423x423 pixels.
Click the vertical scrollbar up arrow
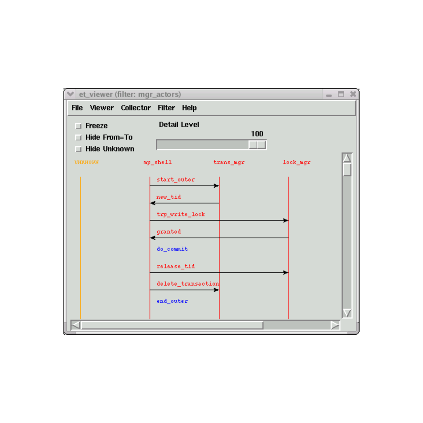(x=347, y=158)
